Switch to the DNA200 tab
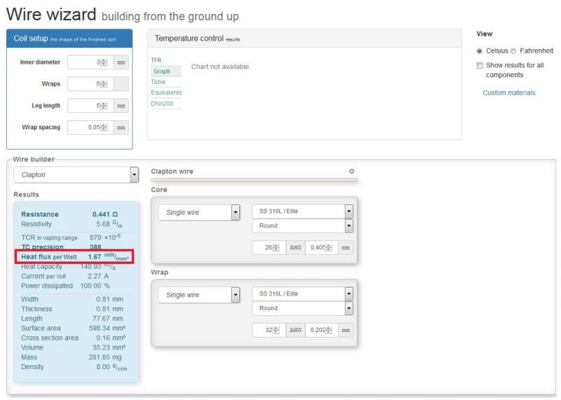Image resolution: width=561 pixels, height=400 pixels. tap(162, 103)
